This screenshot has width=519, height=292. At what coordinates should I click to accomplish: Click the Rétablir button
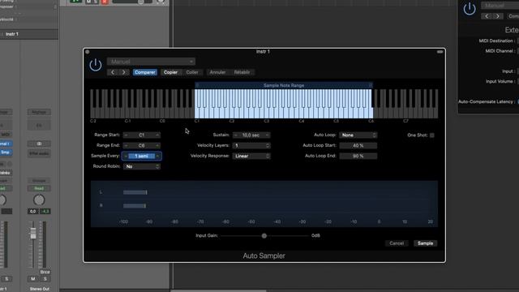point(242,72)
